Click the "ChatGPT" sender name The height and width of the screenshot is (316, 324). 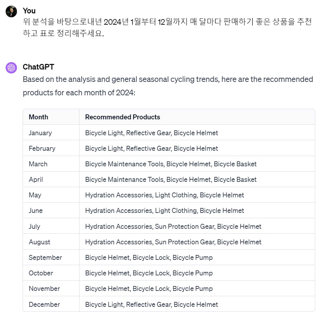[x=38, y=67]
